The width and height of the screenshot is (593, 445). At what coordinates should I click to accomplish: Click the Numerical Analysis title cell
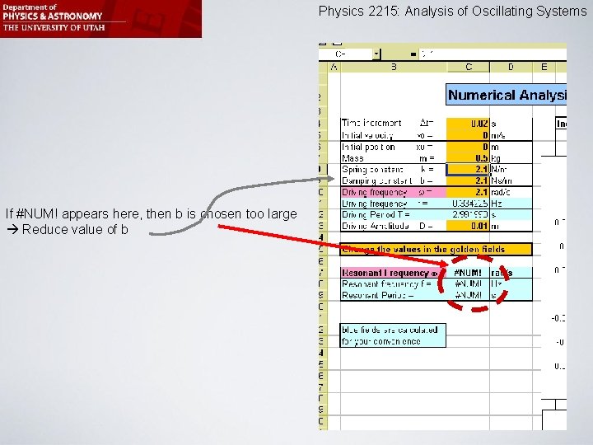(507, 95)
